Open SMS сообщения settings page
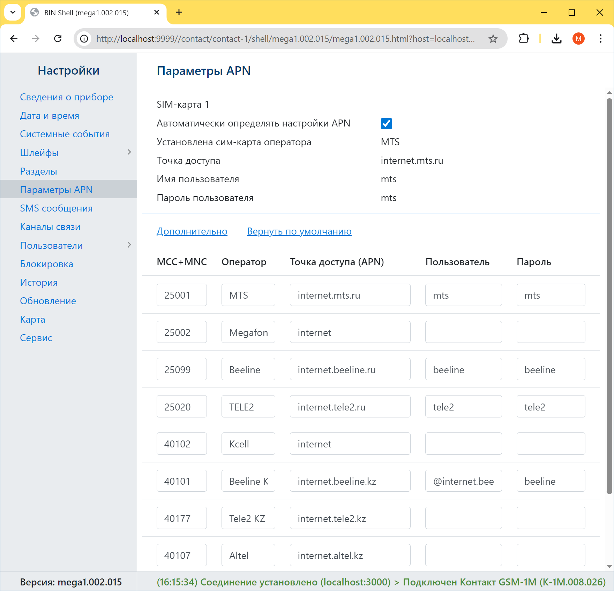The image size is (614, 591). (56, 208)
